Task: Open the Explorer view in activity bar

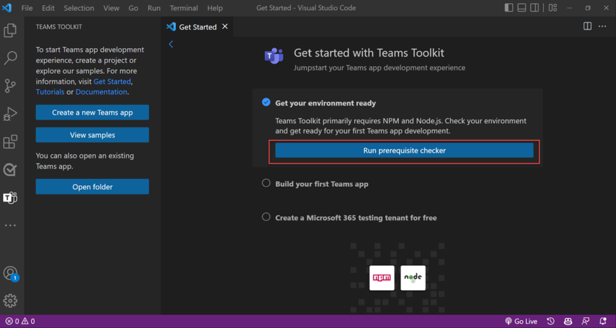Action: [10, 31]
